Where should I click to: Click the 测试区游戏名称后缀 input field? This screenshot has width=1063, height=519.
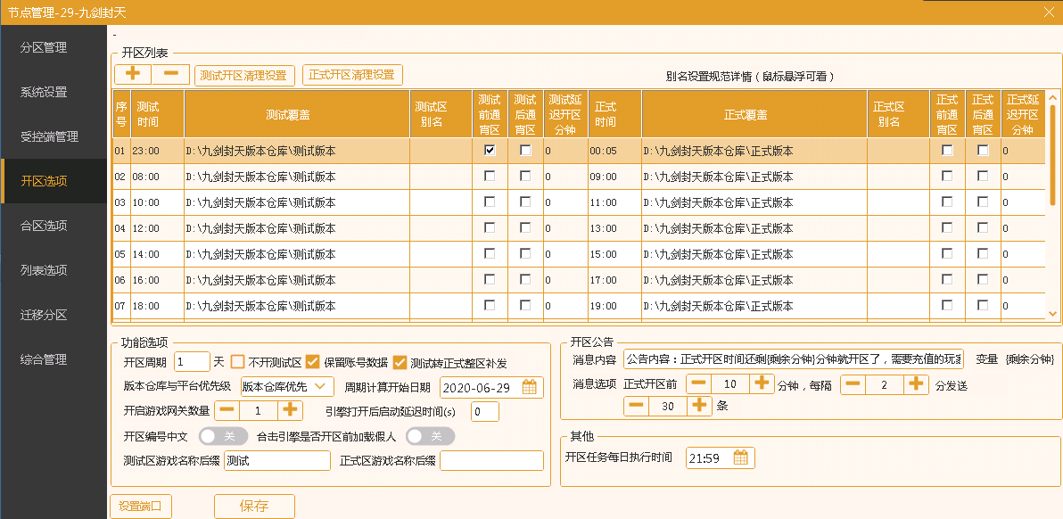coord(276,460)
